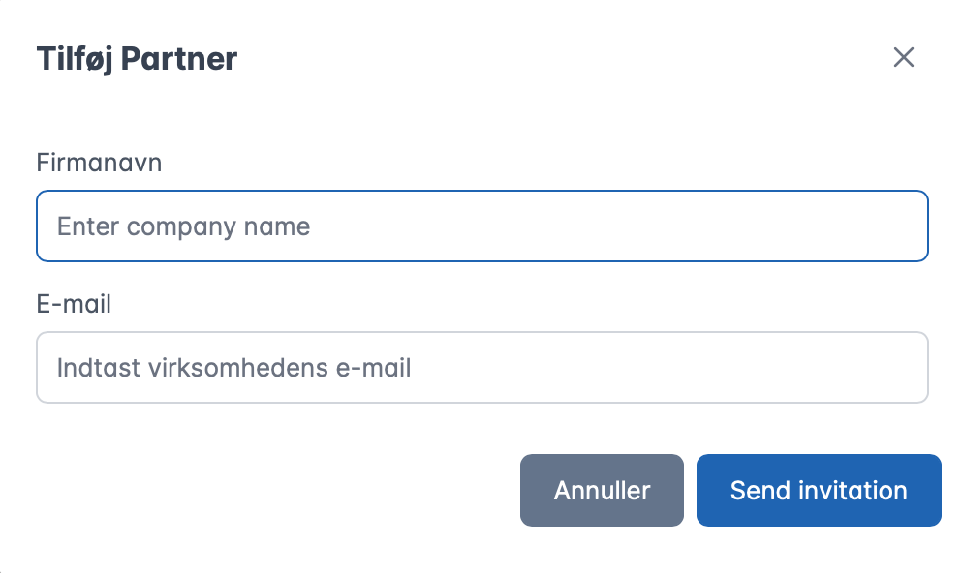
Task: Select the 'Indtast virksomhedens e-mail' field
Action: (481, 368)
